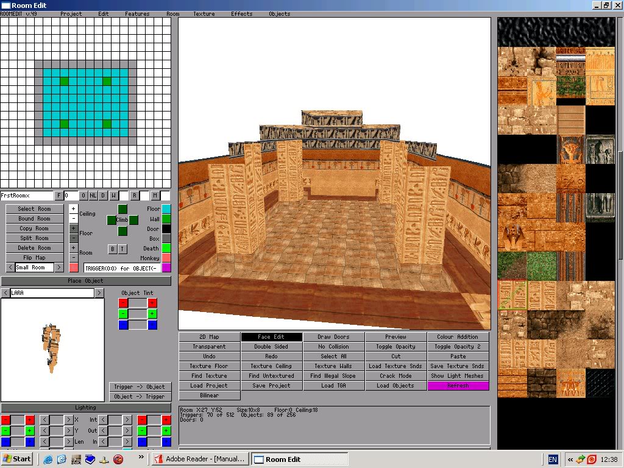Toggle Draw Doors display
Image resolution: width=624 pixels, height=468 pixels.
tap(333, 336)
